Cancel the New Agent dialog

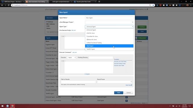coord(128,93)
